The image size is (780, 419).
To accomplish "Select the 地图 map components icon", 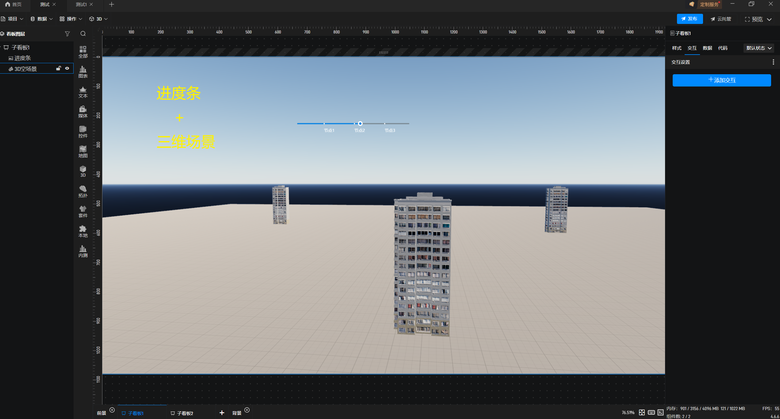I will [83, 152].
